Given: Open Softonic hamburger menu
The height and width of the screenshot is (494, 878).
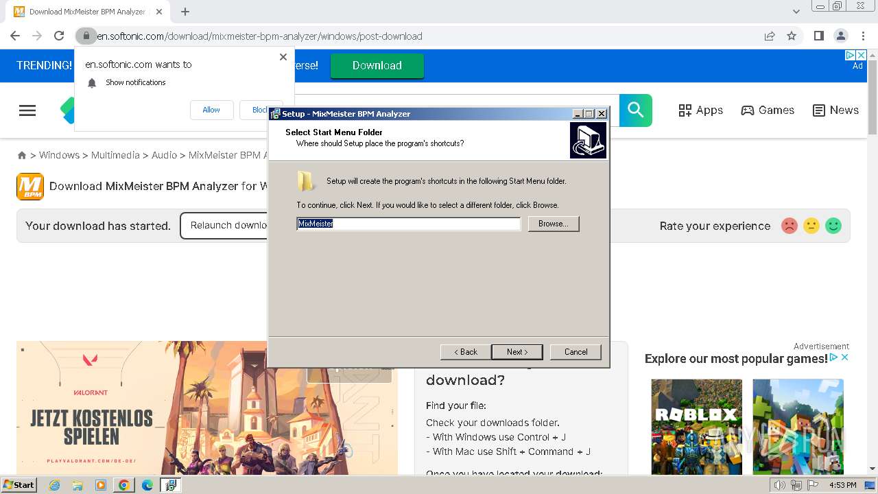Looking at the screenshot, I should (x=27, y=110).
